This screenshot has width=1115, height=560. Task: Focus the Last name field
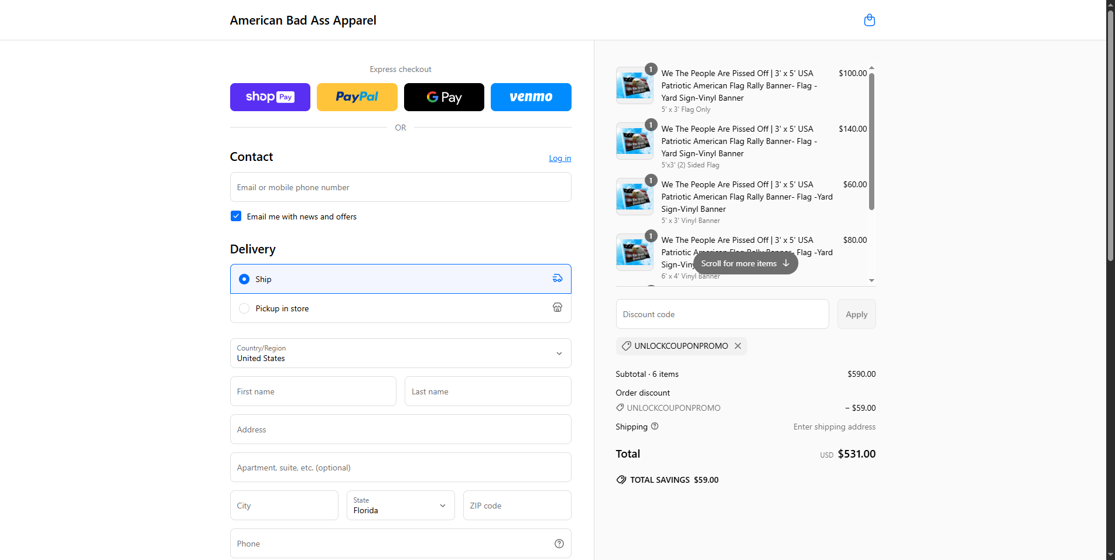[x=488, y=391]
